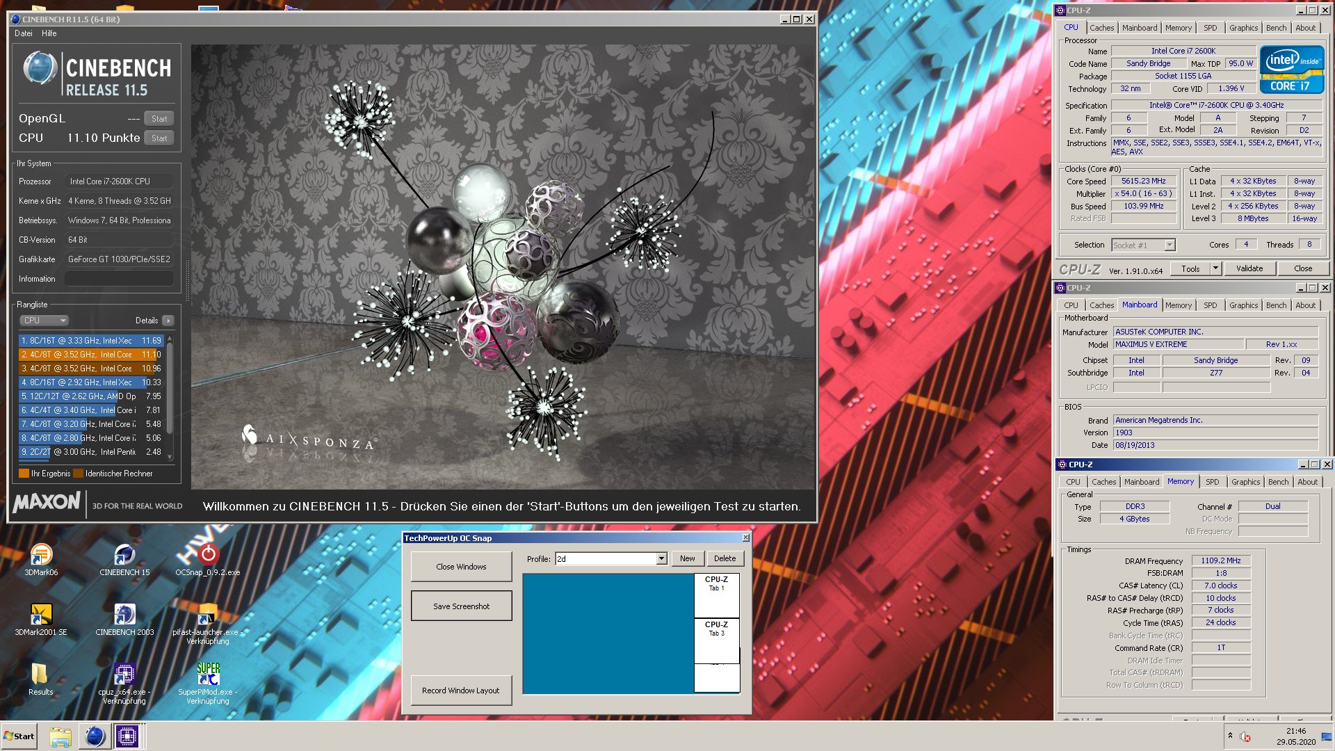Close the TechPowerUp OC Snap window
Image resolution: width=1335 pixels, height=751 pixels.
pyautogui.click(x=745, y=538)
